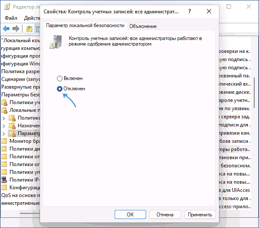259x228 pixels.
Task: Maximize the editor window
Action: point(229,6)
